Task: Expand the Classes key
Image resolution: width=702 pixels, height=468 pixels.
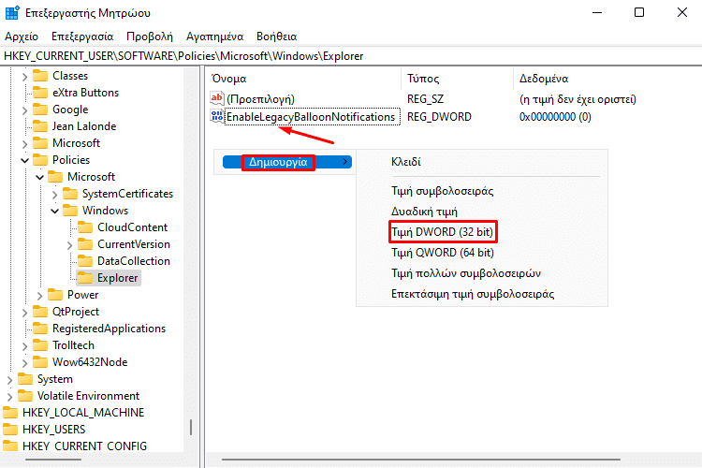Action: [25, 77]
